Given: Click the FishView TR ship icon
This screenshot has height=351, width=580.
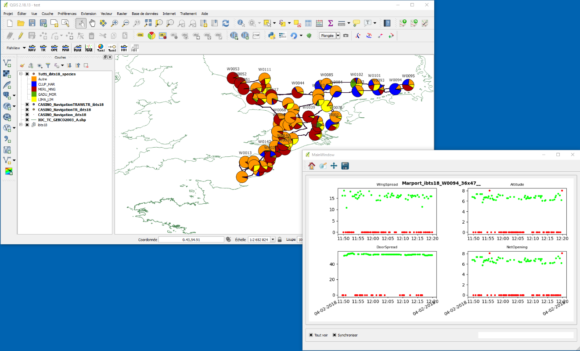Looking at the screenshot, I should tap(43, 48).
